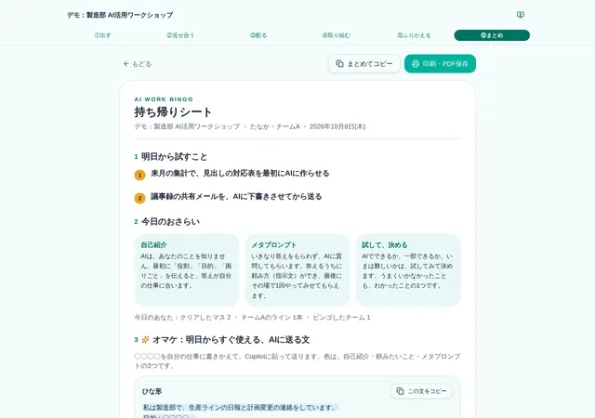Go to the ③配る step tab
Viewport: 595px width, 418px height.
[x=258, y=35]
